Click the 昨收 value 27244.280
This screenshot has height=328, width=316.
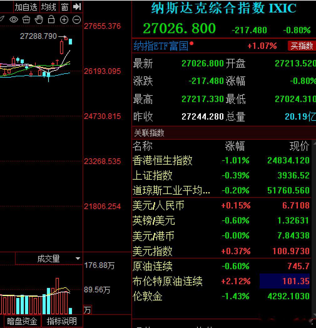tap(203, 116)
